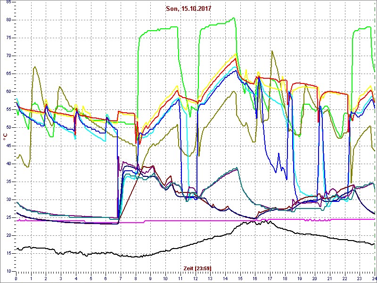The width and height of the screenshot is (377, 283).
Task: Click hour 5 label on the time axis
Action: [x=91, y=279]
